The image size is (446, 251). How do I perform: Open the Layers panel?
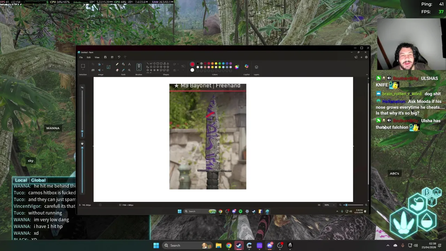pos(256,67)
